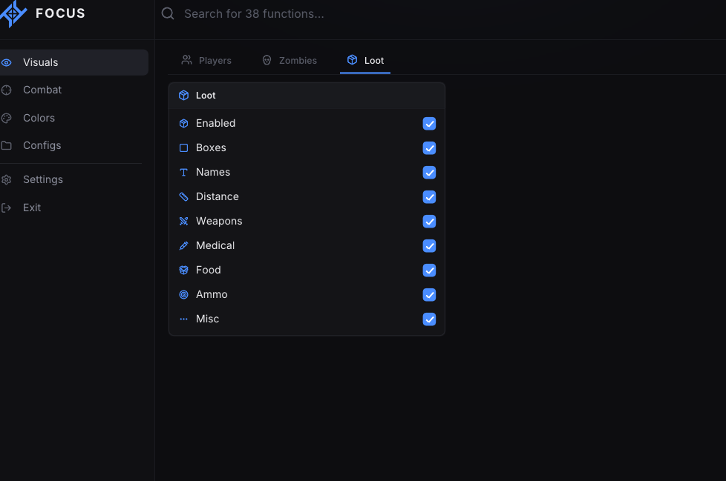This screenshot has width=726, height=481.
Task: Click the Focus logo icon
Action: [x=13, y=13]
